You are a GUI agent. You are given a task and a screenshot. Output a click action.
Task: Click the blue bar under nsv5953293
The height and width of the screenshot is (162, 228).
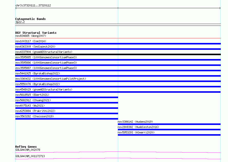169,135
